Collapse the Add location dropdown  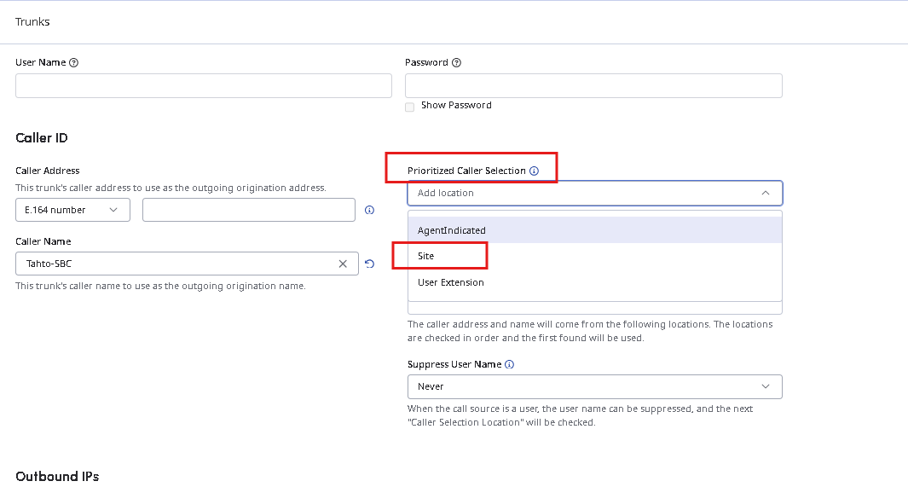pos(765,194)
